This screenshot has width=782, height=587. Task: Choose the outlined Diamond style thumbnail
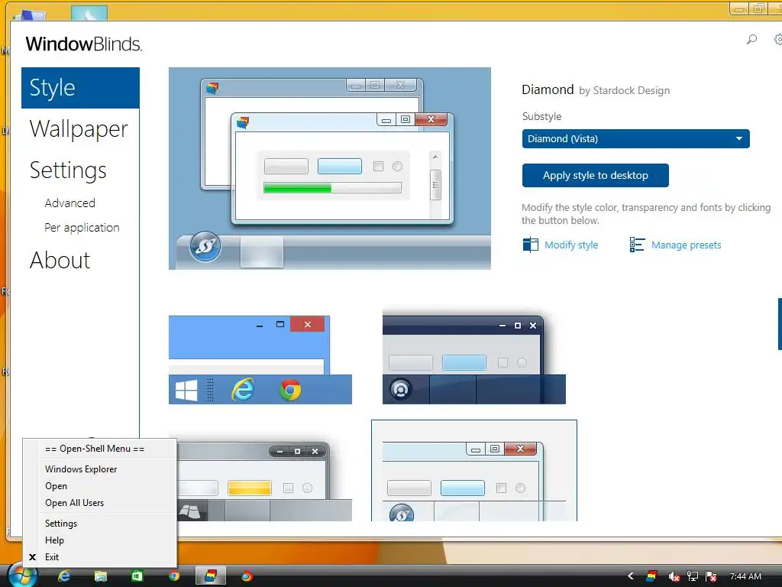click(x=474, y=471)
